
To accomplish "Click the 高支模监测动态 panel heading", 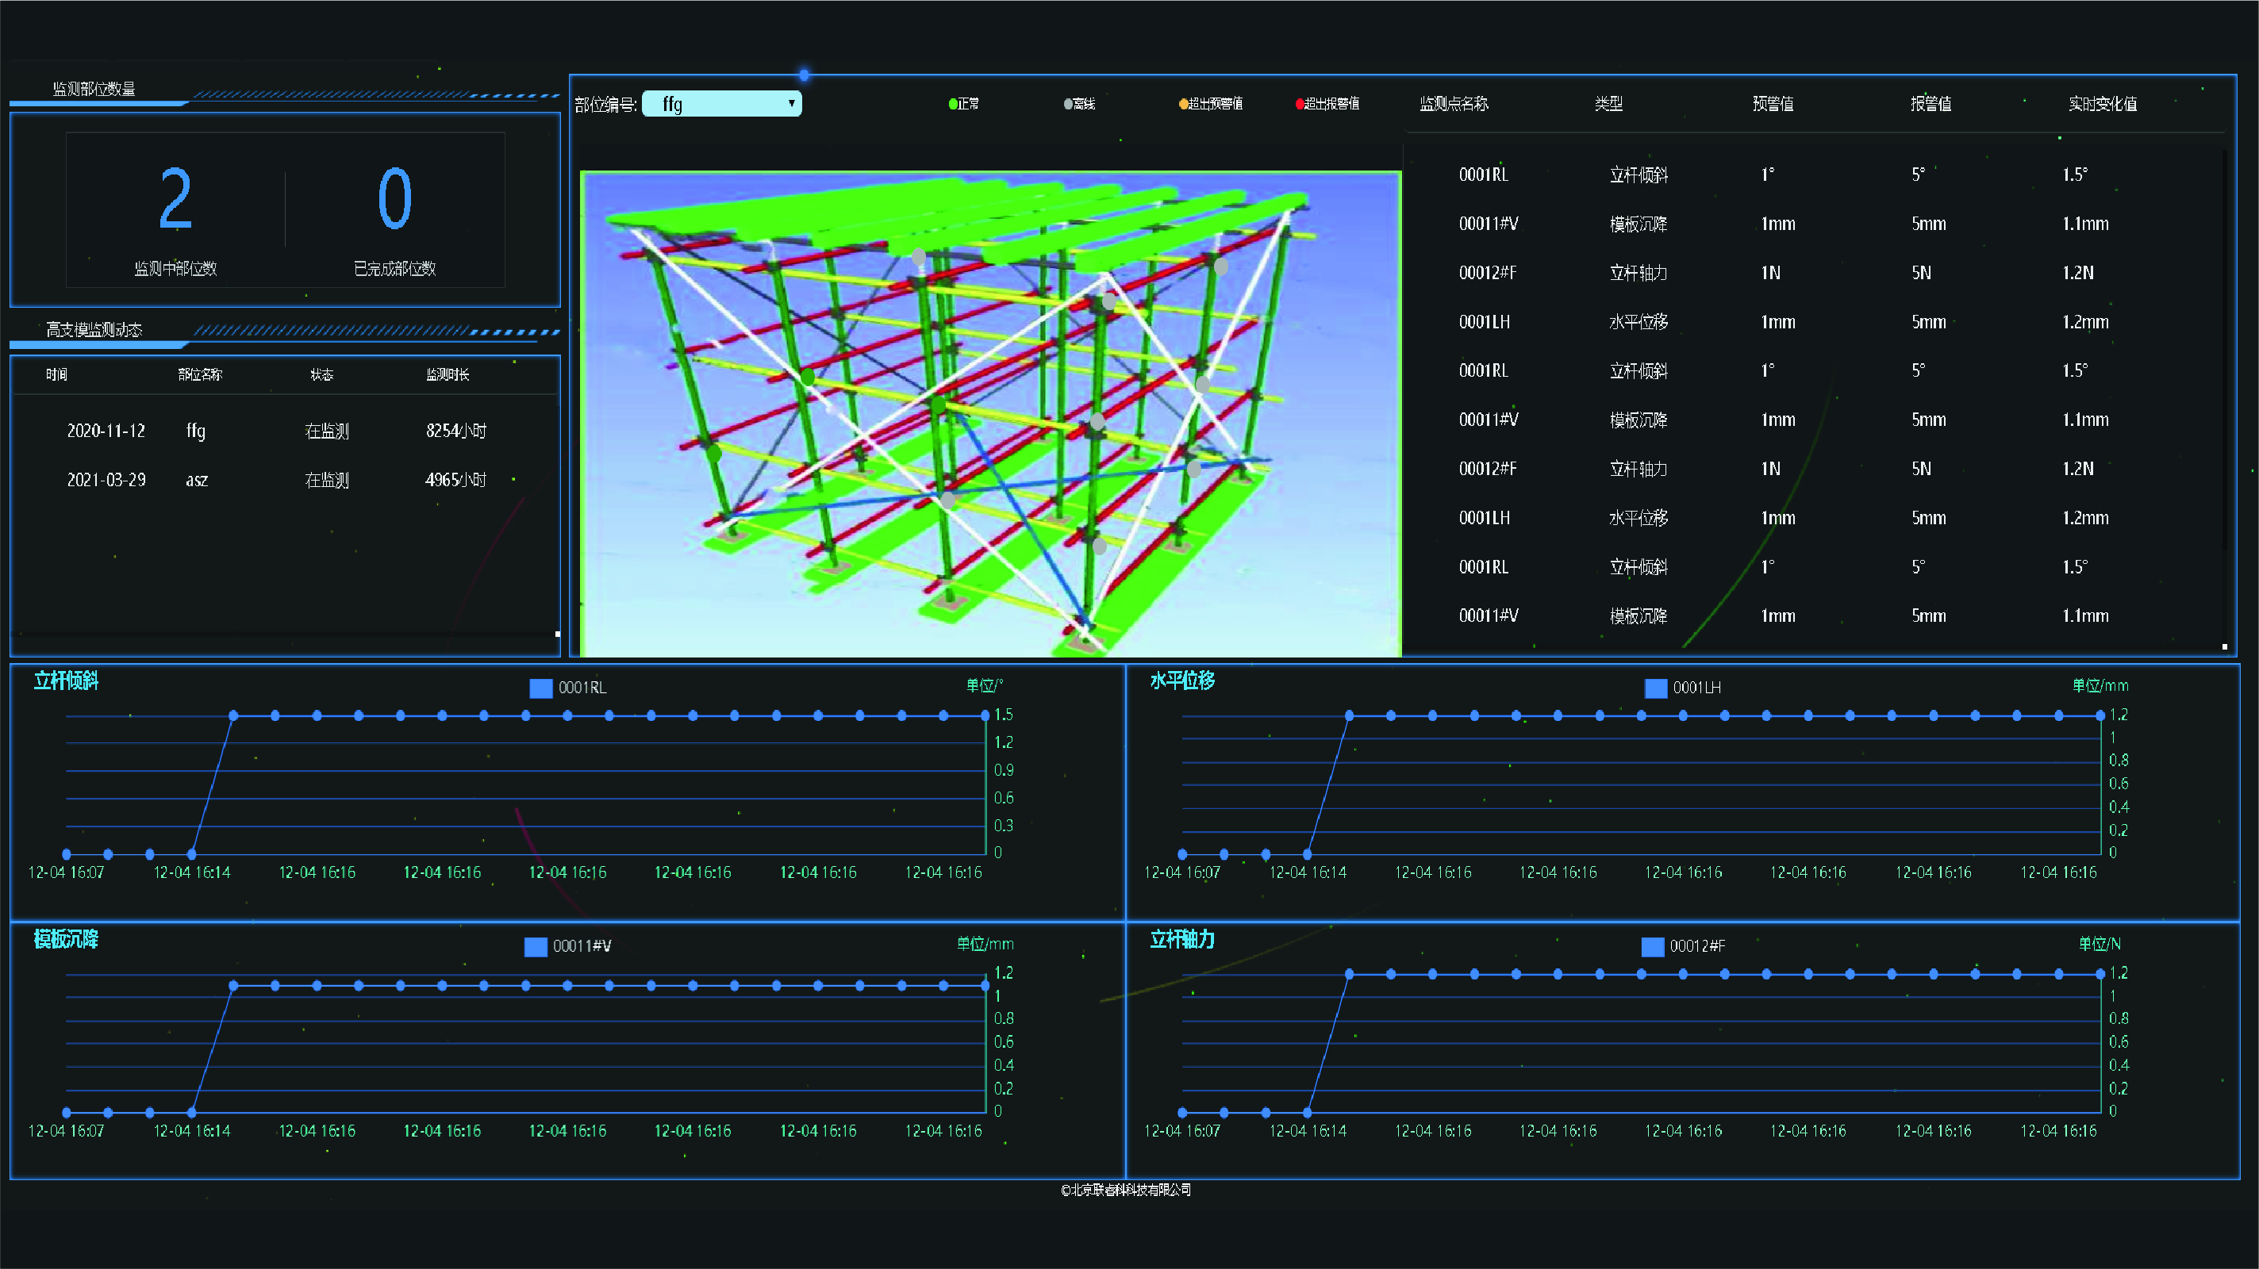I will click(x=94, y=329).
